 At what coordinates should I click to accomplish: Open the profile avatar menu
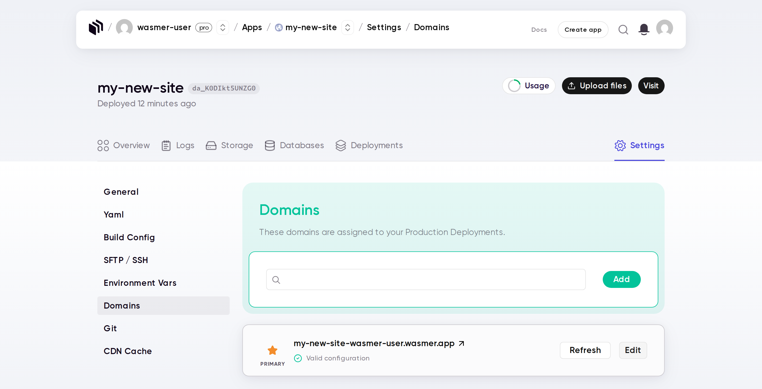click(664, 28)
